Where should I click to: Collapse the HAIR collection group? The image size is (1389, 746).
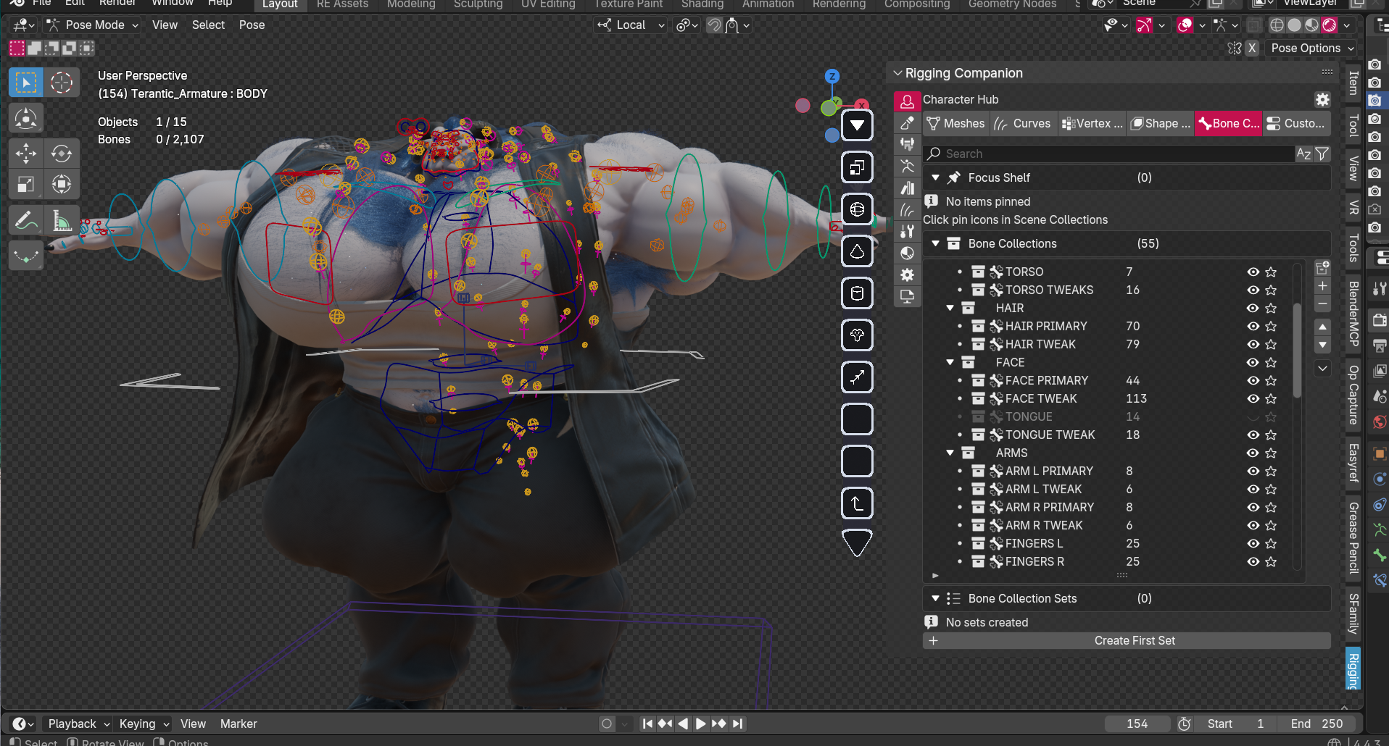950,308
